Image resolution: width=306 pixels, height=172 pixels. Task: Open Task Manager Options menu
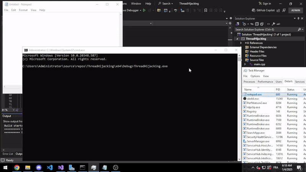tap(255, 76)
